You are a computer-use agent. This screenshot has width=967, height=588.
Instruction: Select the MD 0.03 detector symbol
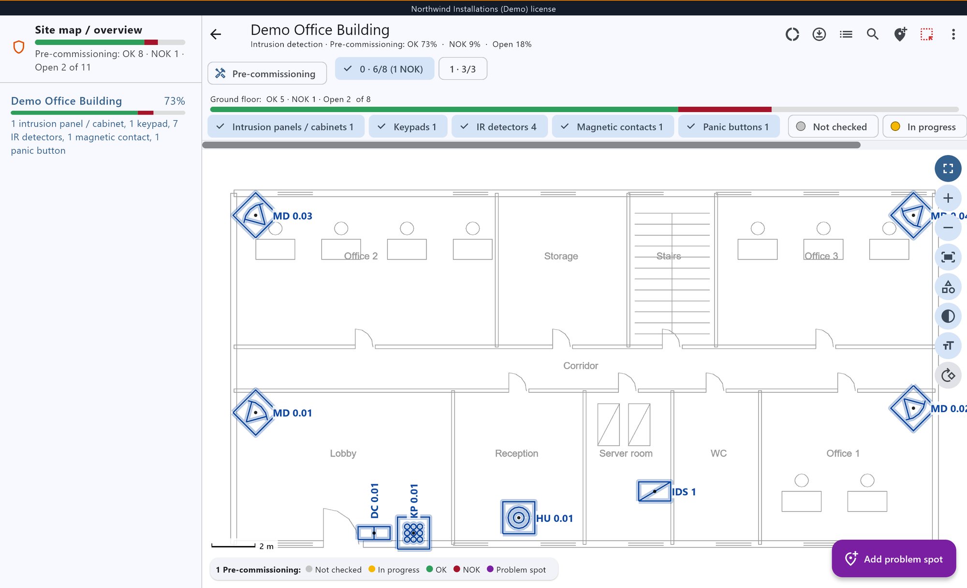tap(255, 215)
